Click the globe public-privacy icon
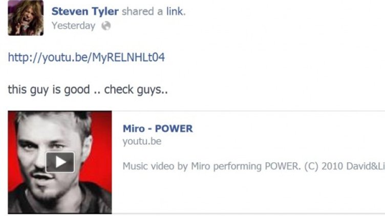385x216 pixels. pyautogui.click(x=106, y=26)
